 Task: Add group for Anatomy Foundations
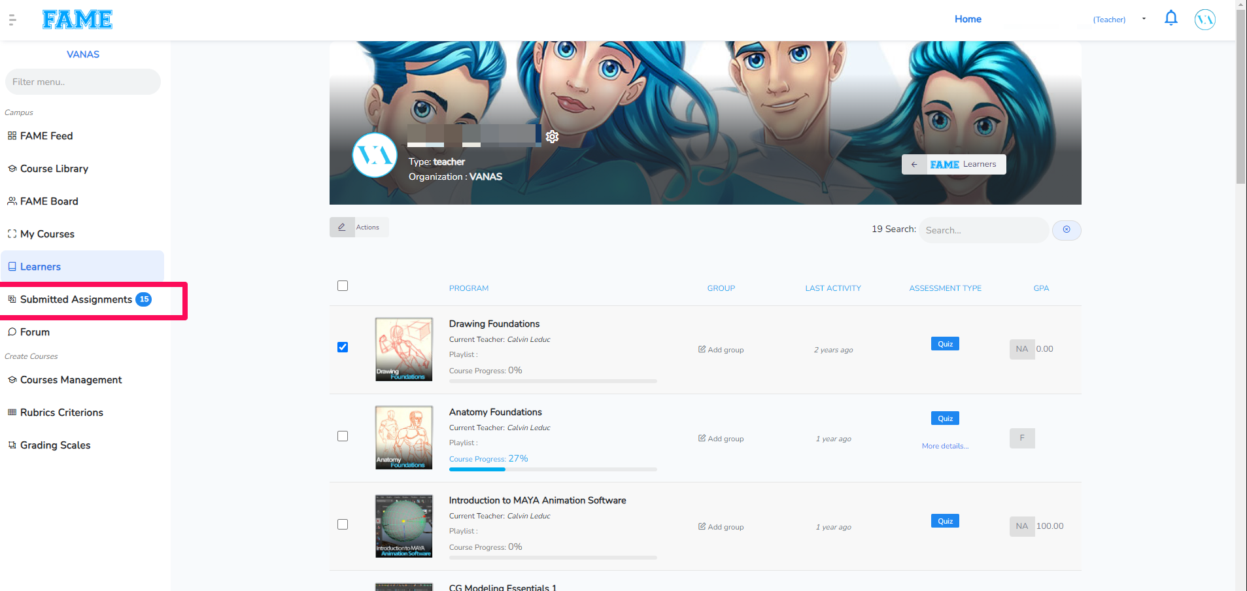point(721,439)
